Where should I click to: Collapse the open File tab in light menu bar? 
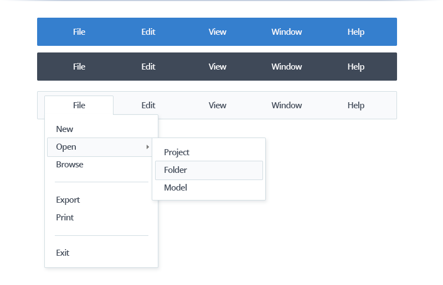79,105
